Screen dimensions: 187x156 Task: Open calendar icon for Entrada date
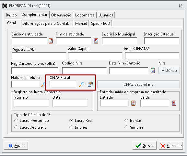pos(133,103)
